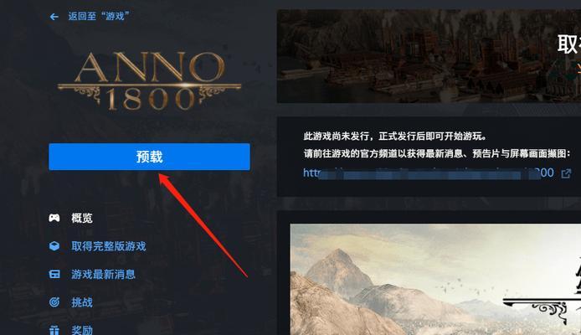Click the news icon beside 游戏最新消息
The image size is (581, 335).
tap(54, 274)
